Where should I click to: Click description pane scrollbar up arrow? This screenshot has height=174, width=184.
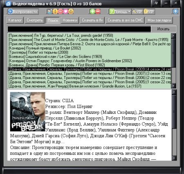[x=174, y=92]
